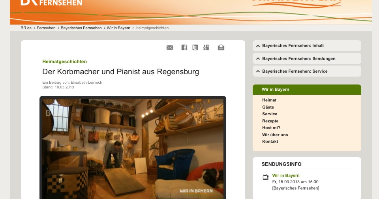Click broadcast date Fr, 15.03.2013 um 15:30
This screenshot has height=199, width=379.
point(295,182)
